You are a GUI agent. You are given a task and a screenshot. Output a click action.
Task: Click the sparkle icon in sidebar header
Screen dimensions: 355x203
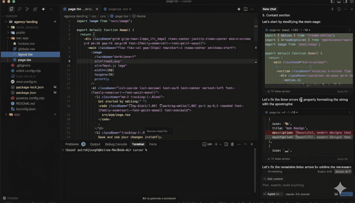click(43, 9)
